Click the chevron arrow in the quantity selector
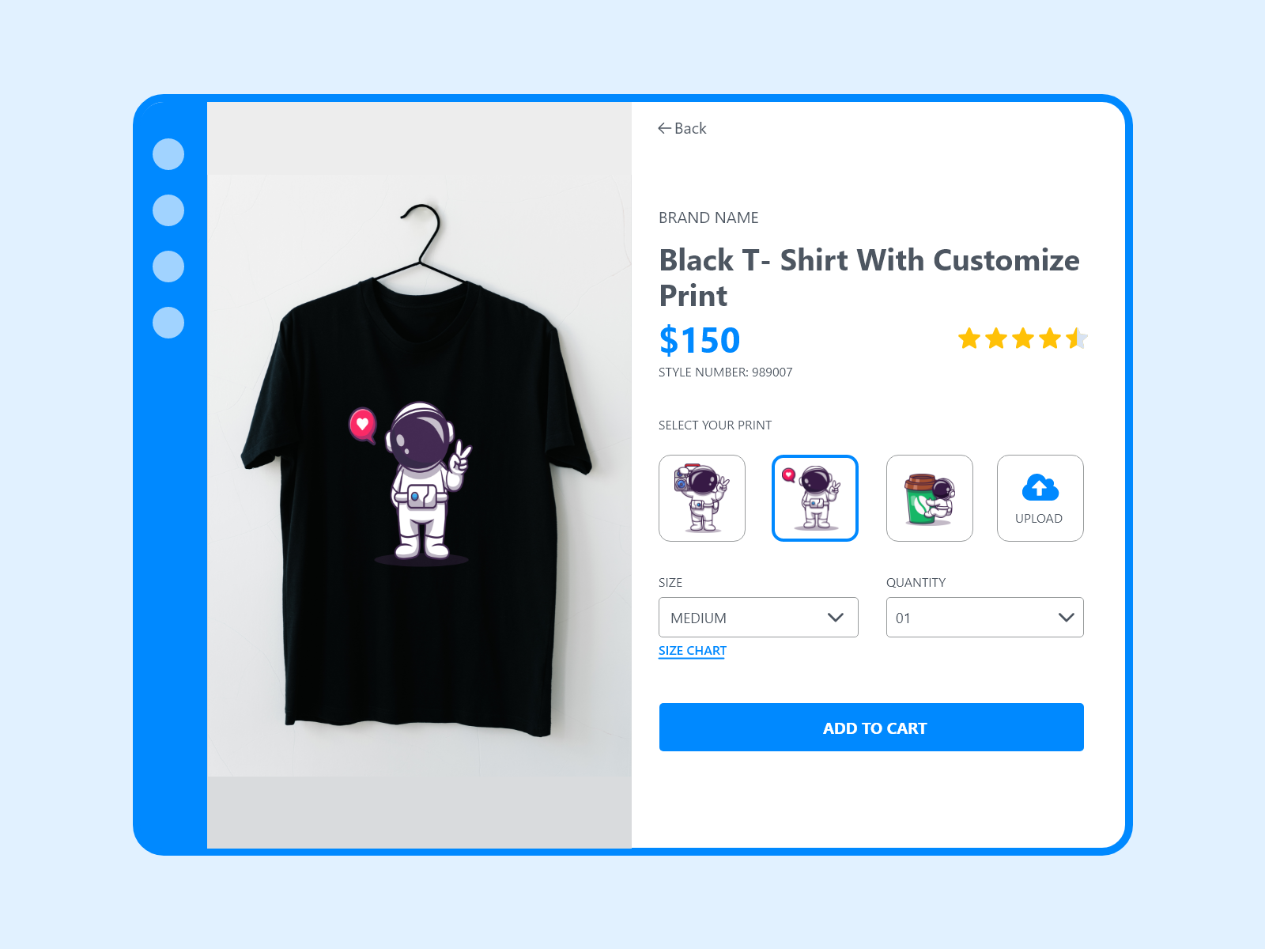The width and height of the screenshot is (1265, 949). pyautogui.click(x=1067, y=618)
